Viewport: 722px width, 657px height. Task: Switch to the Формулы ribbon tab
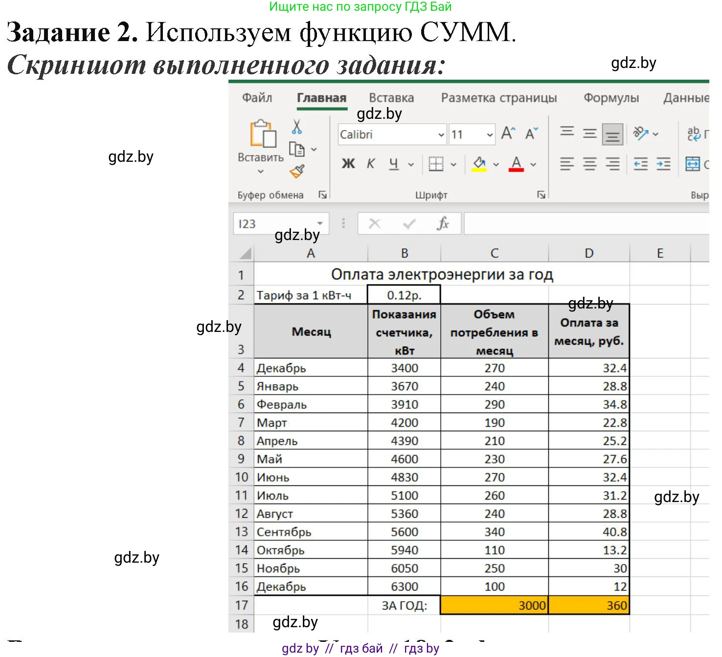[x=611, y=98]
